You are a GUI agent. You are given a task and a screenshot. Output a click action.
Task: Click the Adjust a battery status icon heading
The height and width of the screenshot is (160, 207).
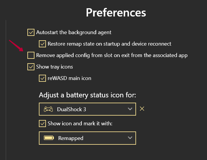(x=87, y=95)
